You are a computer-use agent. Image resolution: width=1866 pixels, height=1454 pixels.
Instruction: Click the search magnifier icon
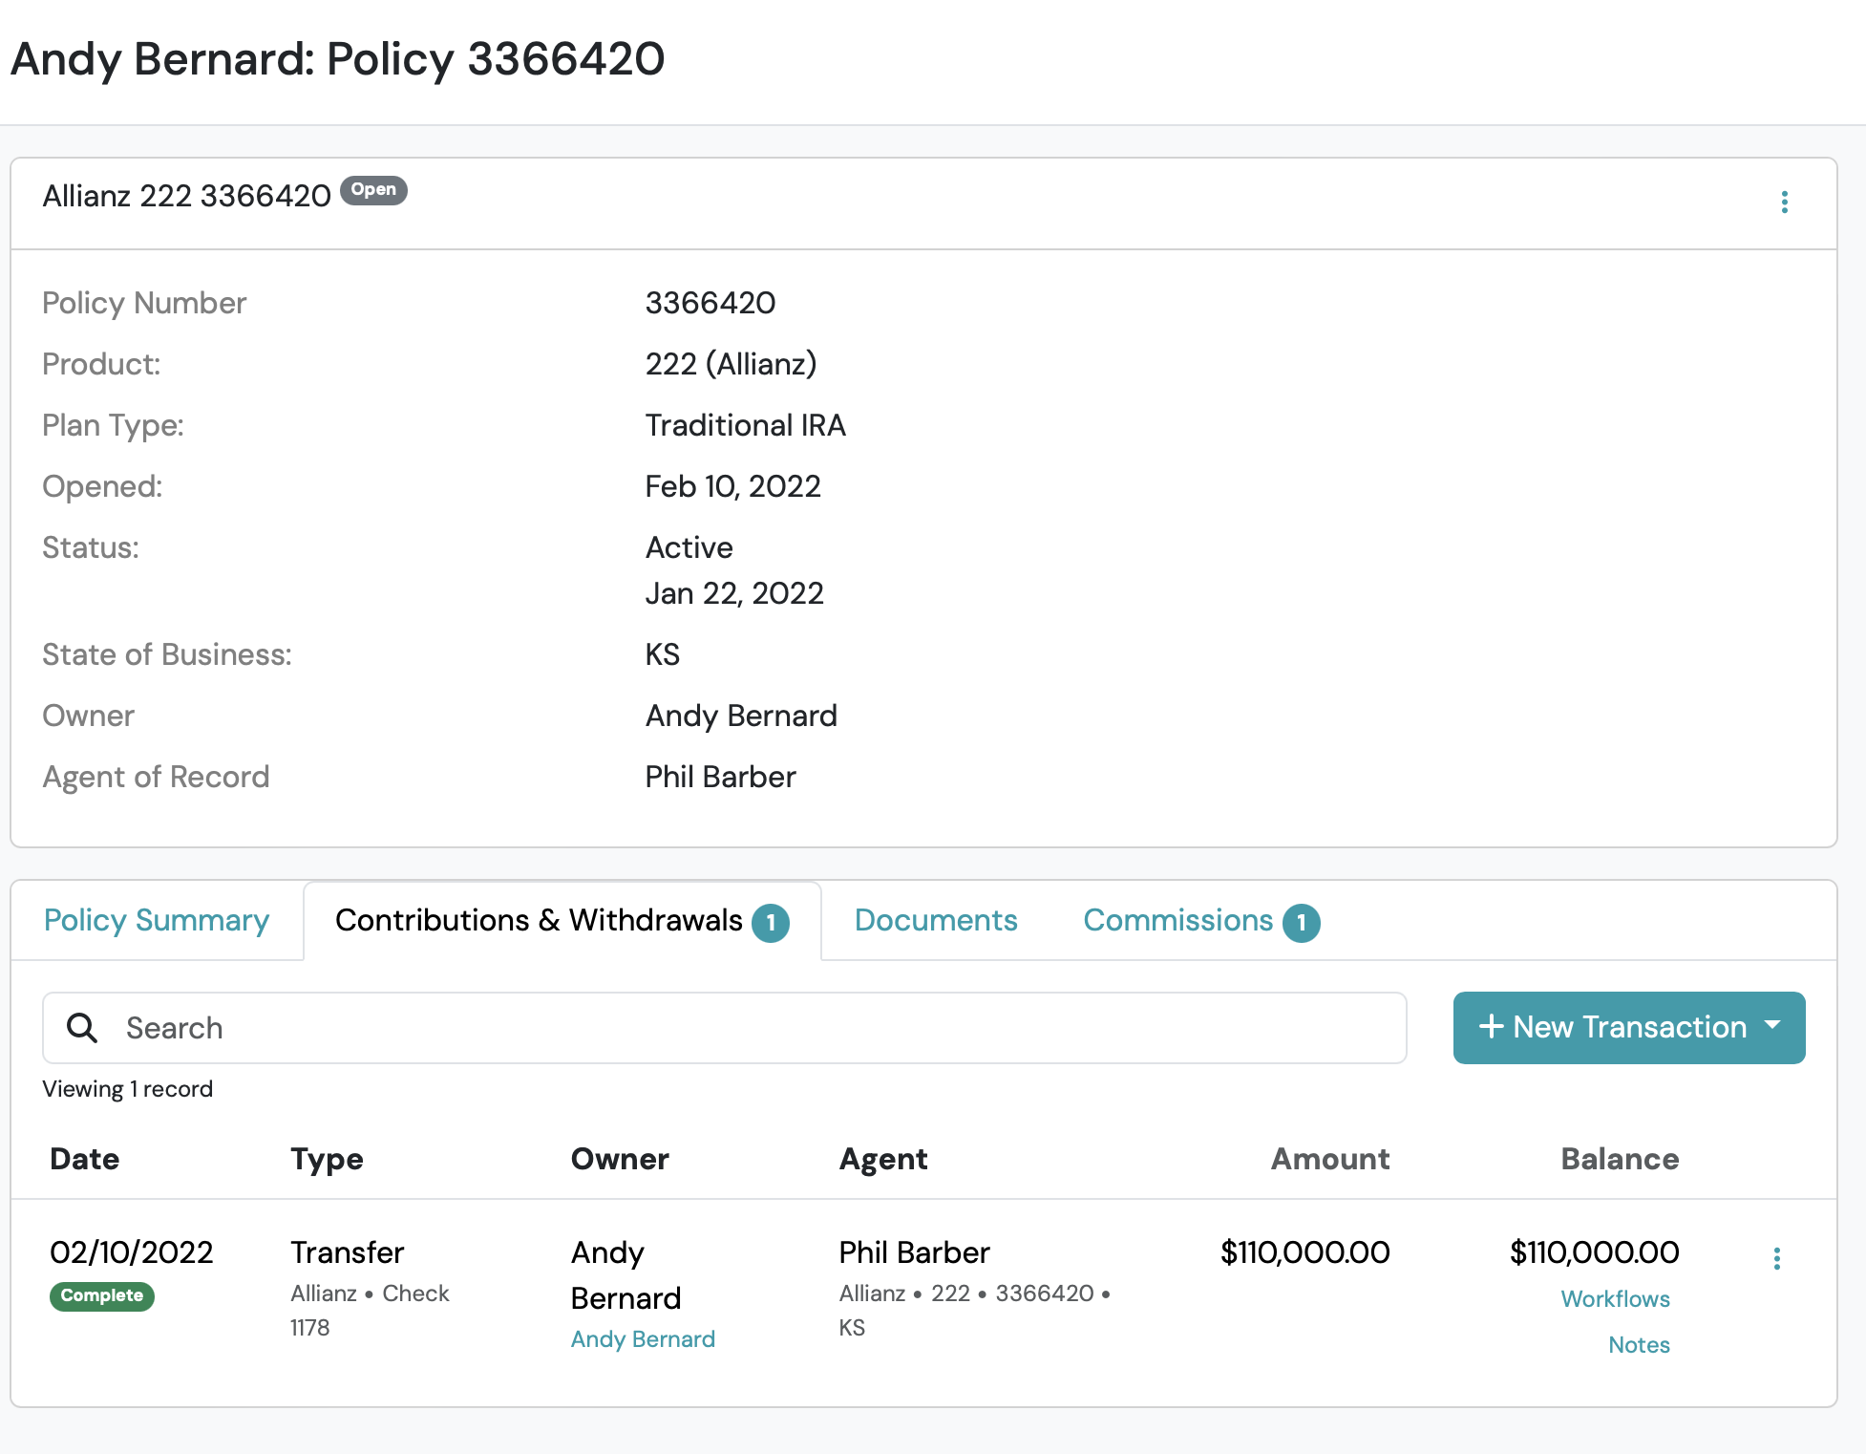pos(82,1028)
